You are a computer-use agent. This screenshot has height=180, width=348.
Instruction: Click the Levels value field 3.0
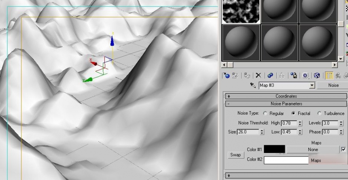330,123
